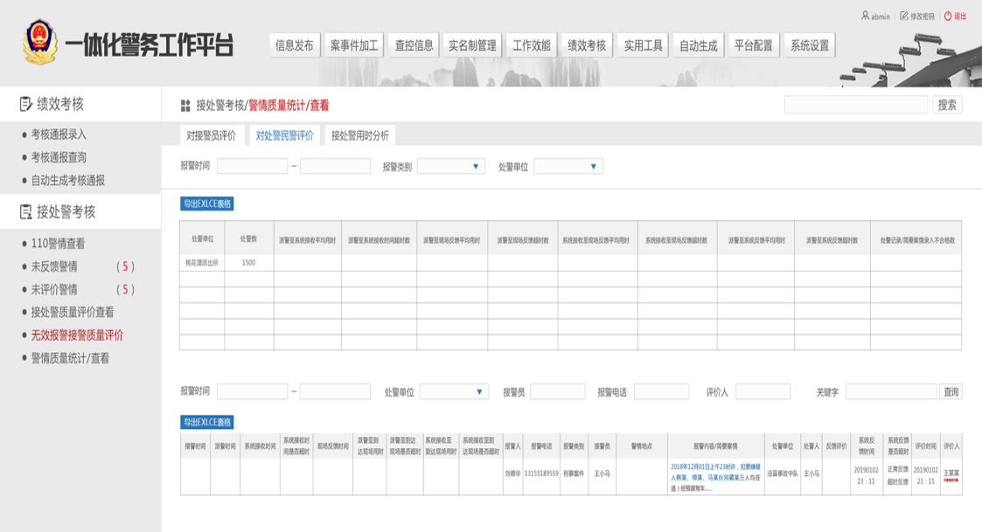Open 未评价警情 in the sidebar
Viewport: 982px width, 532px height.
(54, 290)
